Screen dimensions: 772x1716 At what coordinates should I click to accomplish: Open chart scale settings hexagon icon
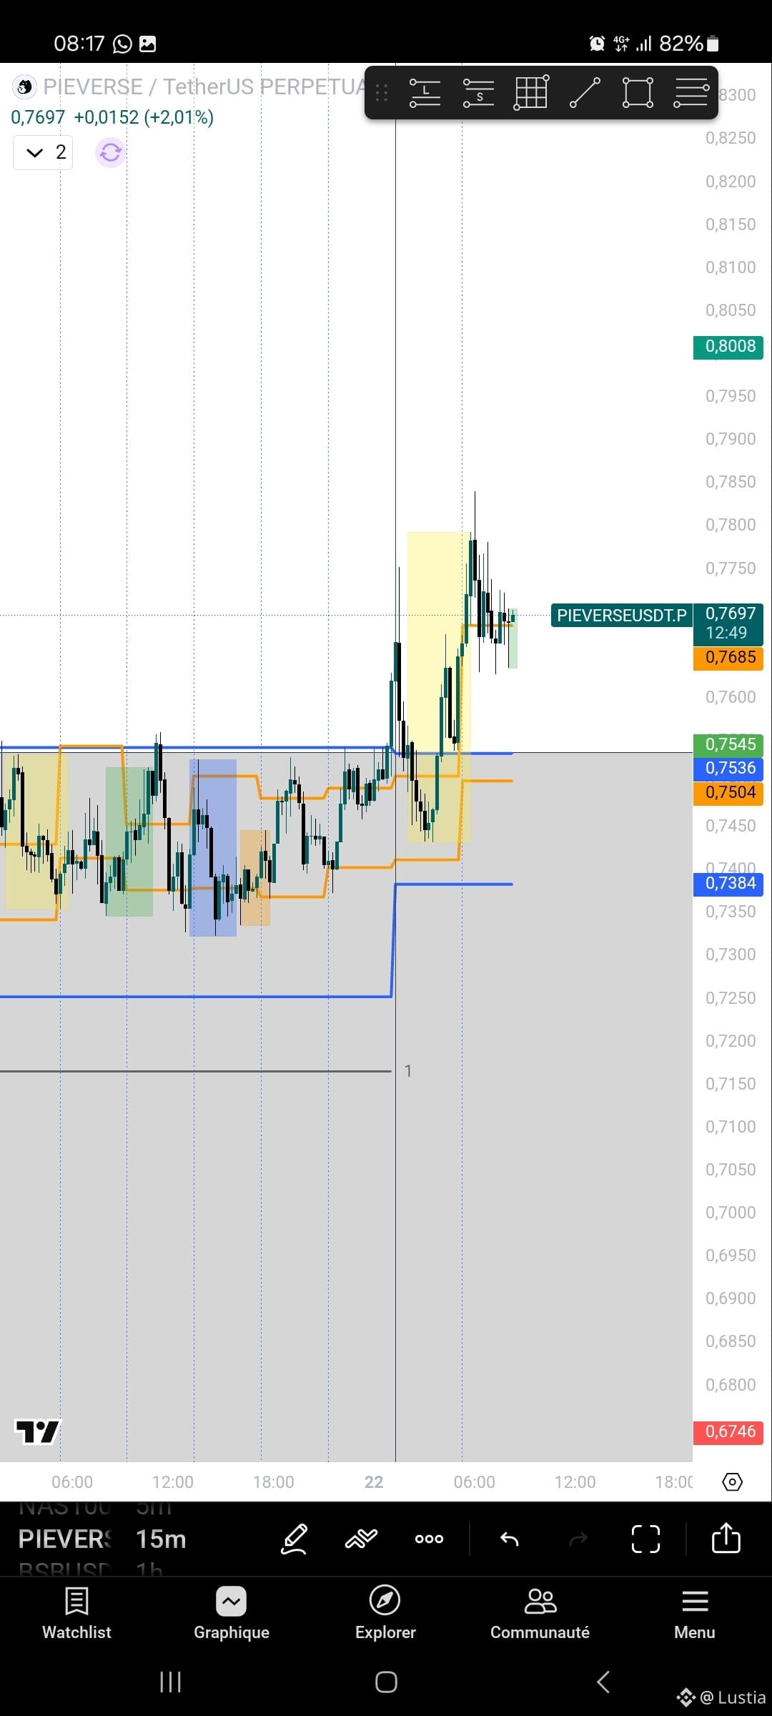733,1482
